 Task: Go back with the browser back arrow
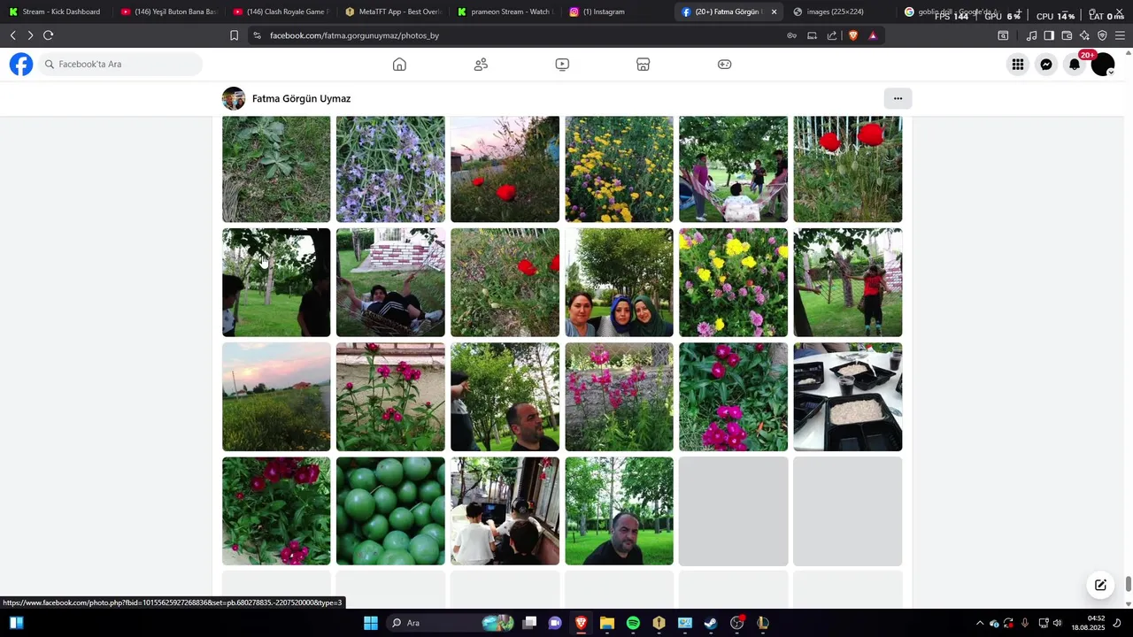(12, 35)
